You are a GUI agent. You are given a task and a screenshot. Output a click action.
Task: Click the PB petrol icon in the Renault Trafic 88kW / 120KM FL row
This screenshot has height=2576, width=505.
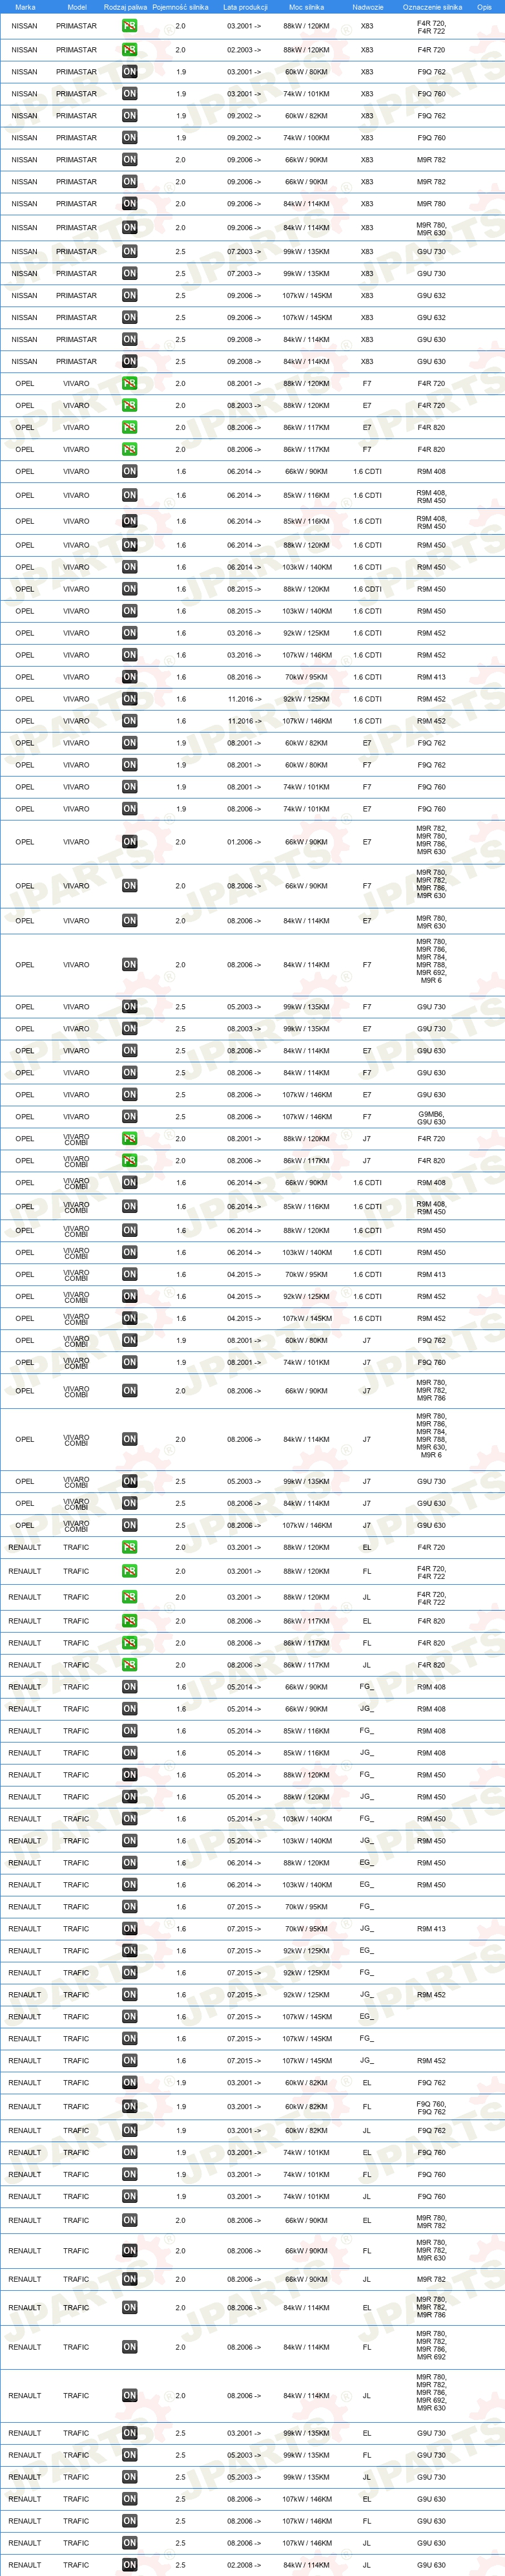pos(130,1572)
